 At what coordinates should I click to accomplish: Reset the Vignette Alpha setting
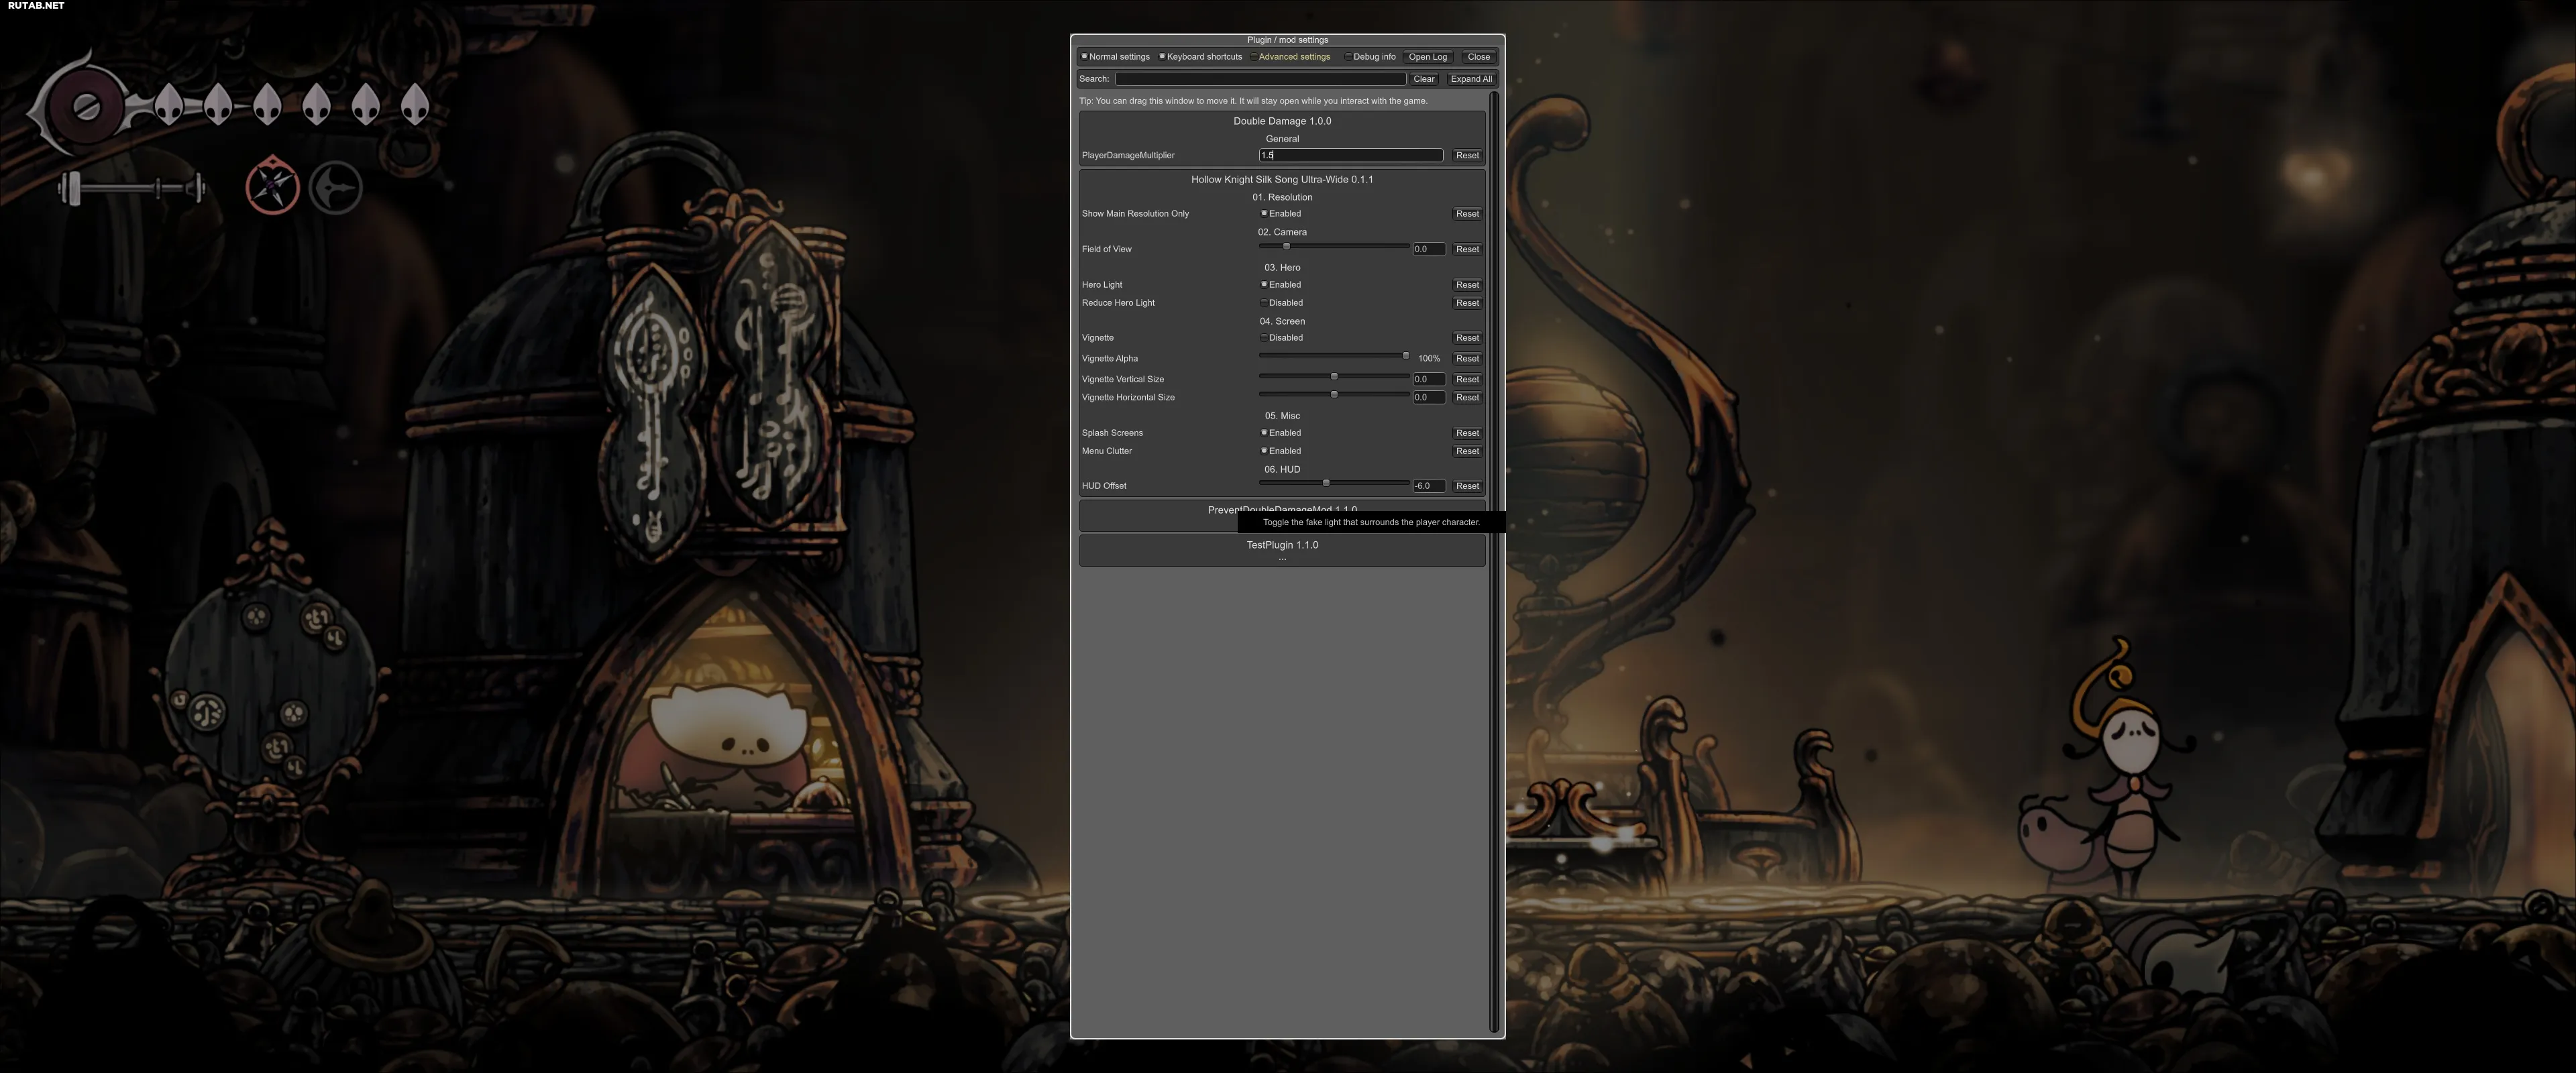[x=1467, y=358]
